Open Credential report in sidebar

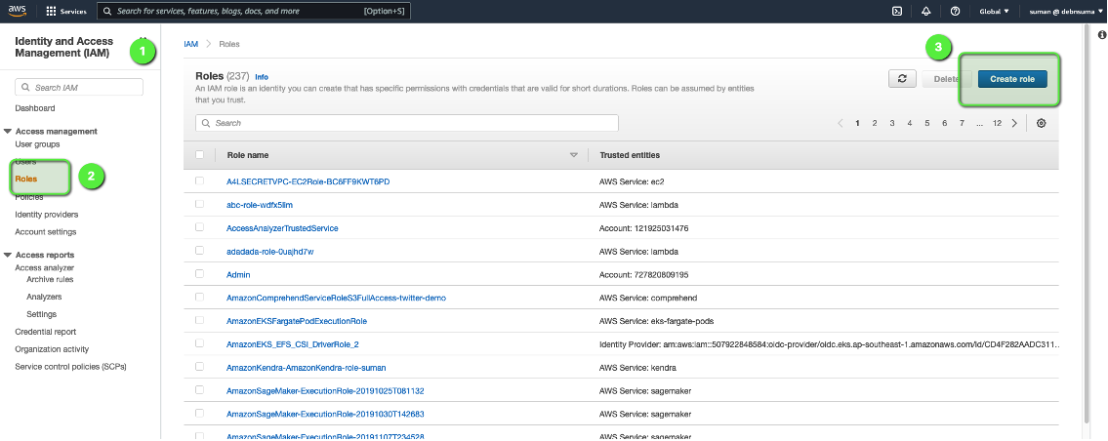(x=45, y=332)
